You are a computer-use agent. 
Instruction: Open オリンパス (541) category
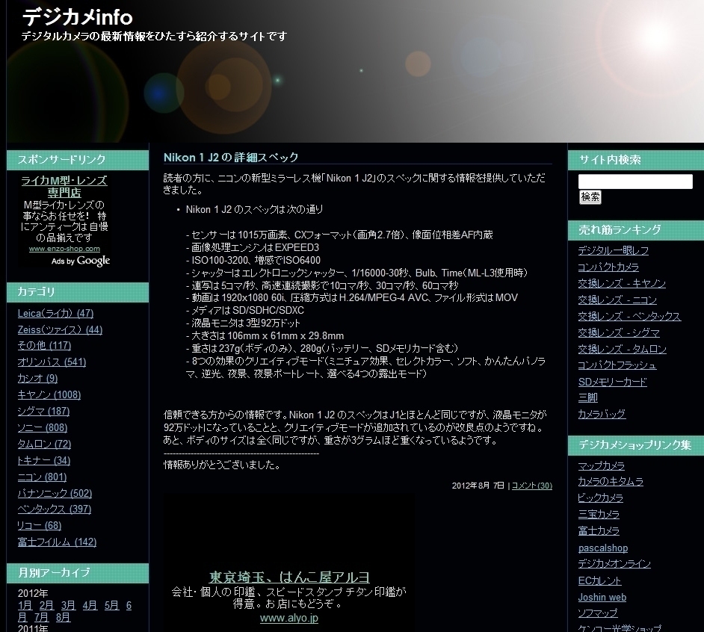[52, 362]
